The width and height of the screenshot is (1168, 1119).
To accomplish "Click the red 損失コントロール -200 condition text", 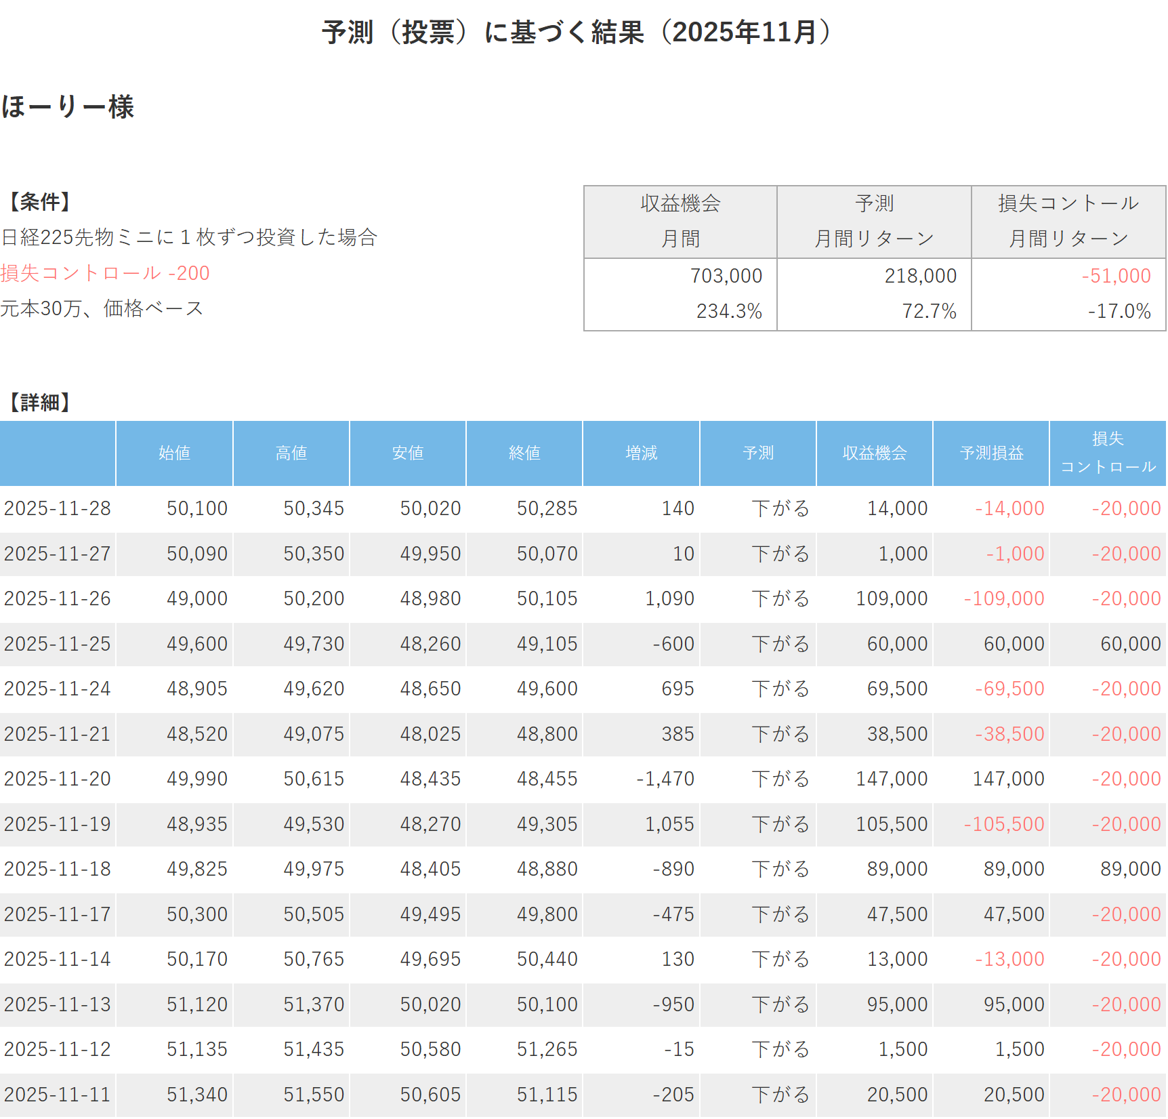I will click(105, 273).
